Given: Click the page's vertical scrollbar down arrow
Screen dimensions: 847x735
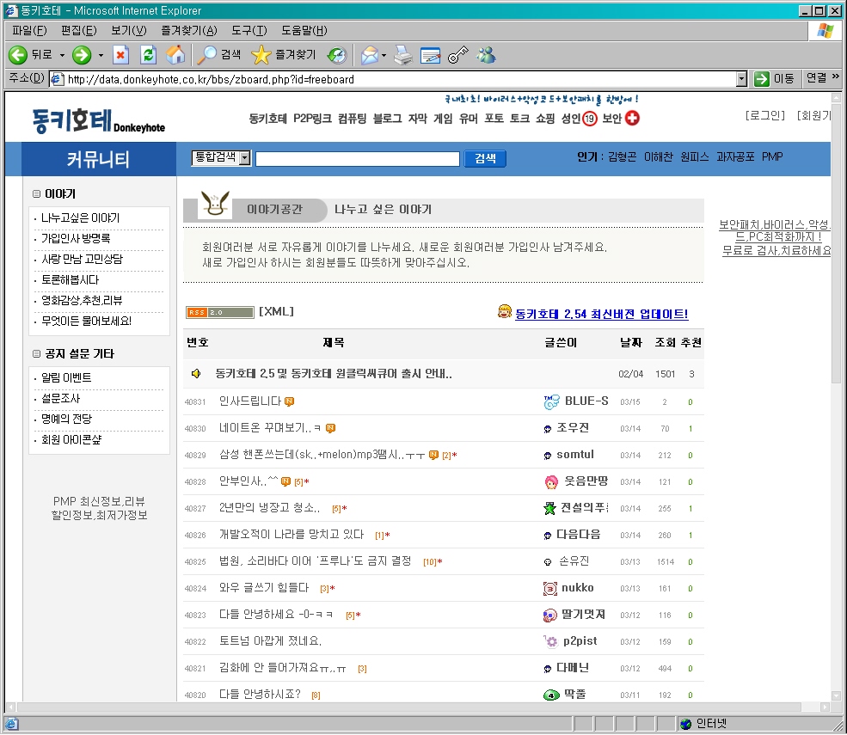Looking at the screenshot, I should point(838,695).
